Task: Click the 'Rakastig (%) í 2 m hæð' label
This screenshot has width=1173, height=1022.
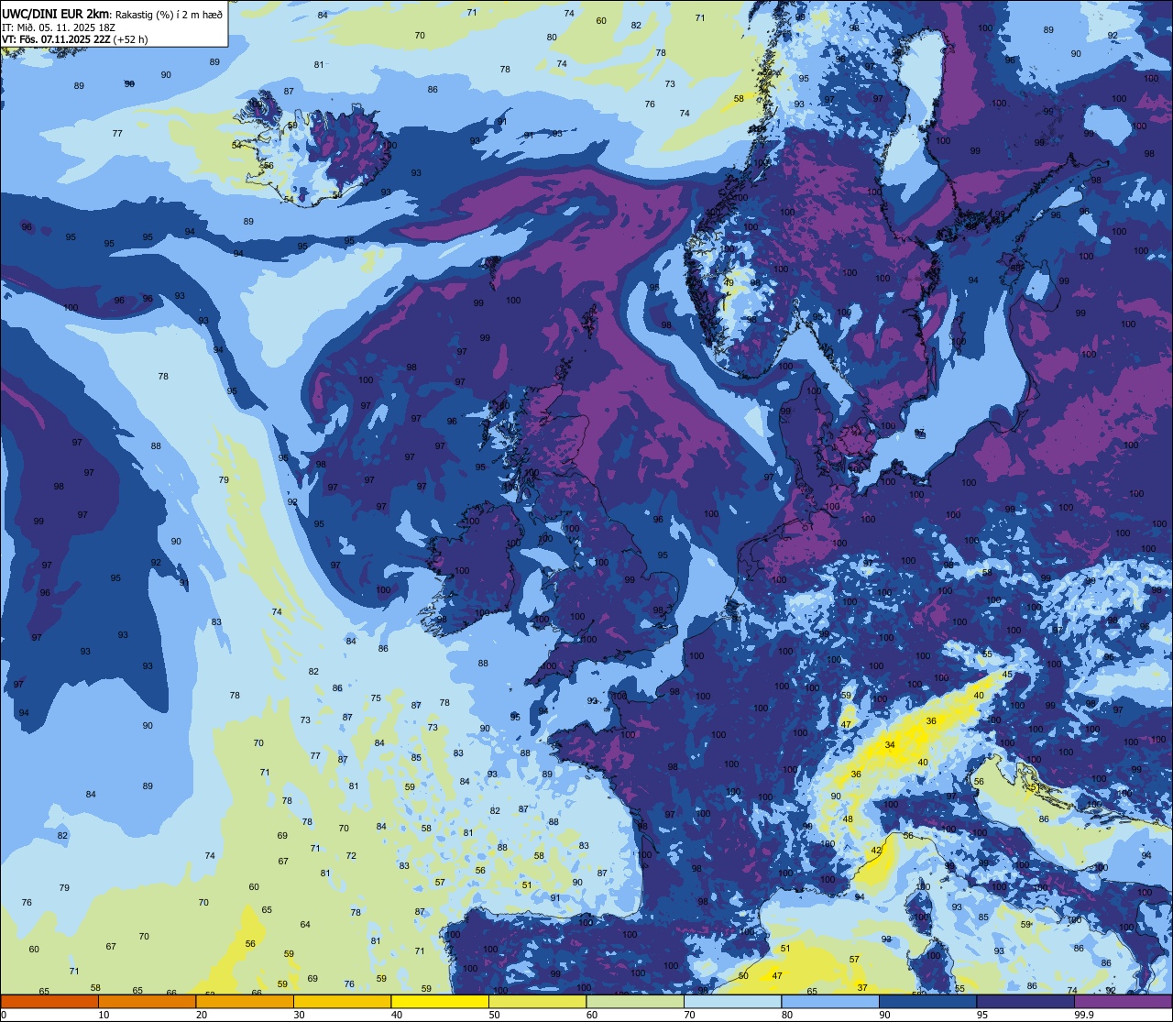Action: 170,14
